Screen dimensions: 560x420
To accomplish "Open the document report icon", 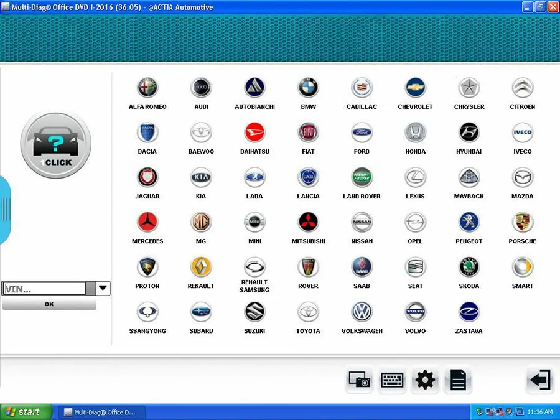I will (x=458, y=380).
